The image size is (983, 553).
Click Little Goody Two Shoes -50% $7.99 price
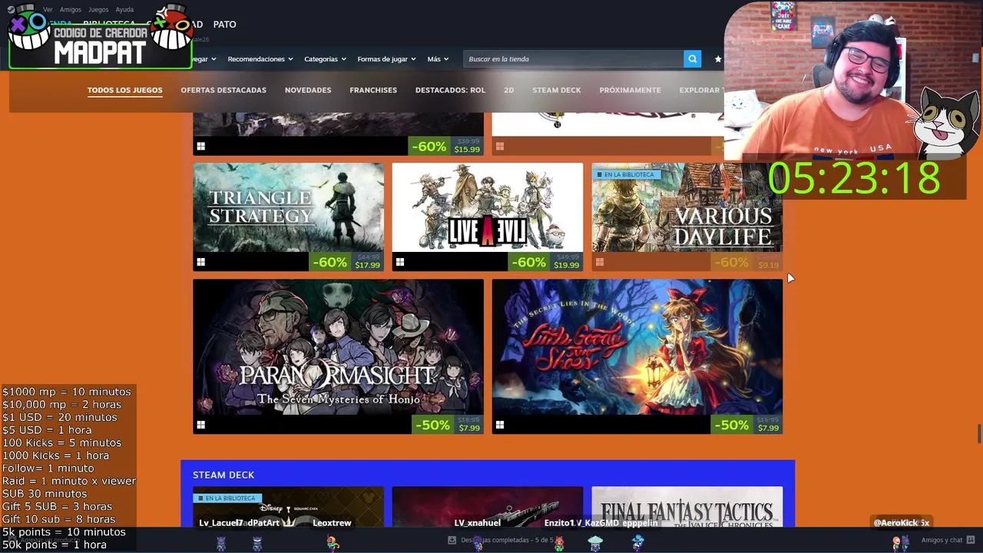coord(746,425)
